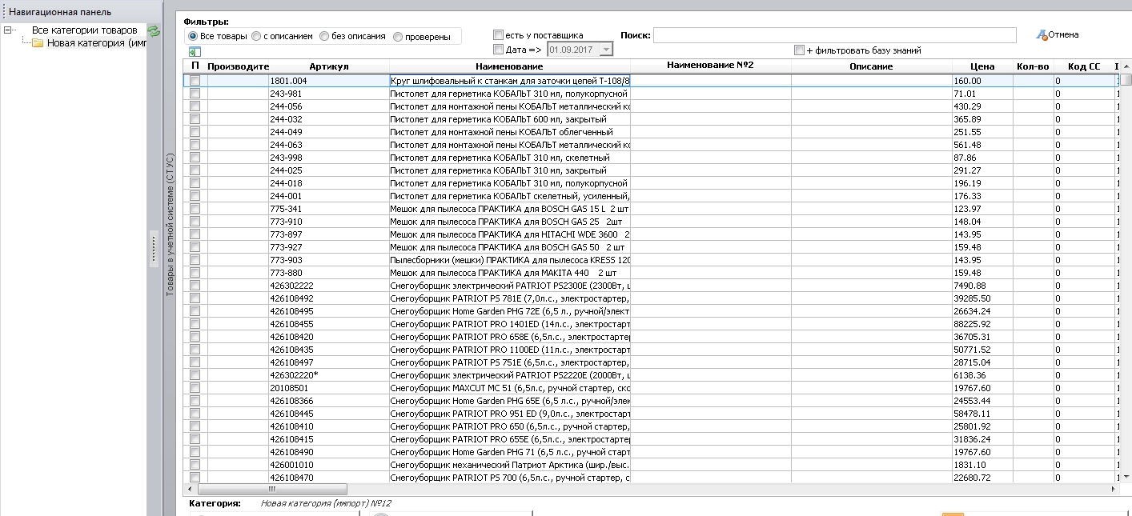Tick the checkbox for article 426302222
Screen dimensions: 1132x516
tap(195, 286)
